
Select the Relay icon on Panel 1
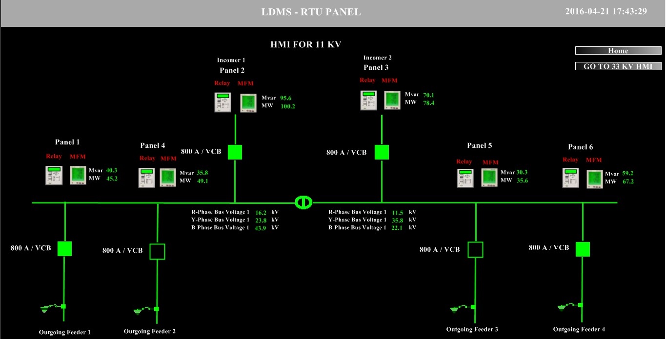54,175
